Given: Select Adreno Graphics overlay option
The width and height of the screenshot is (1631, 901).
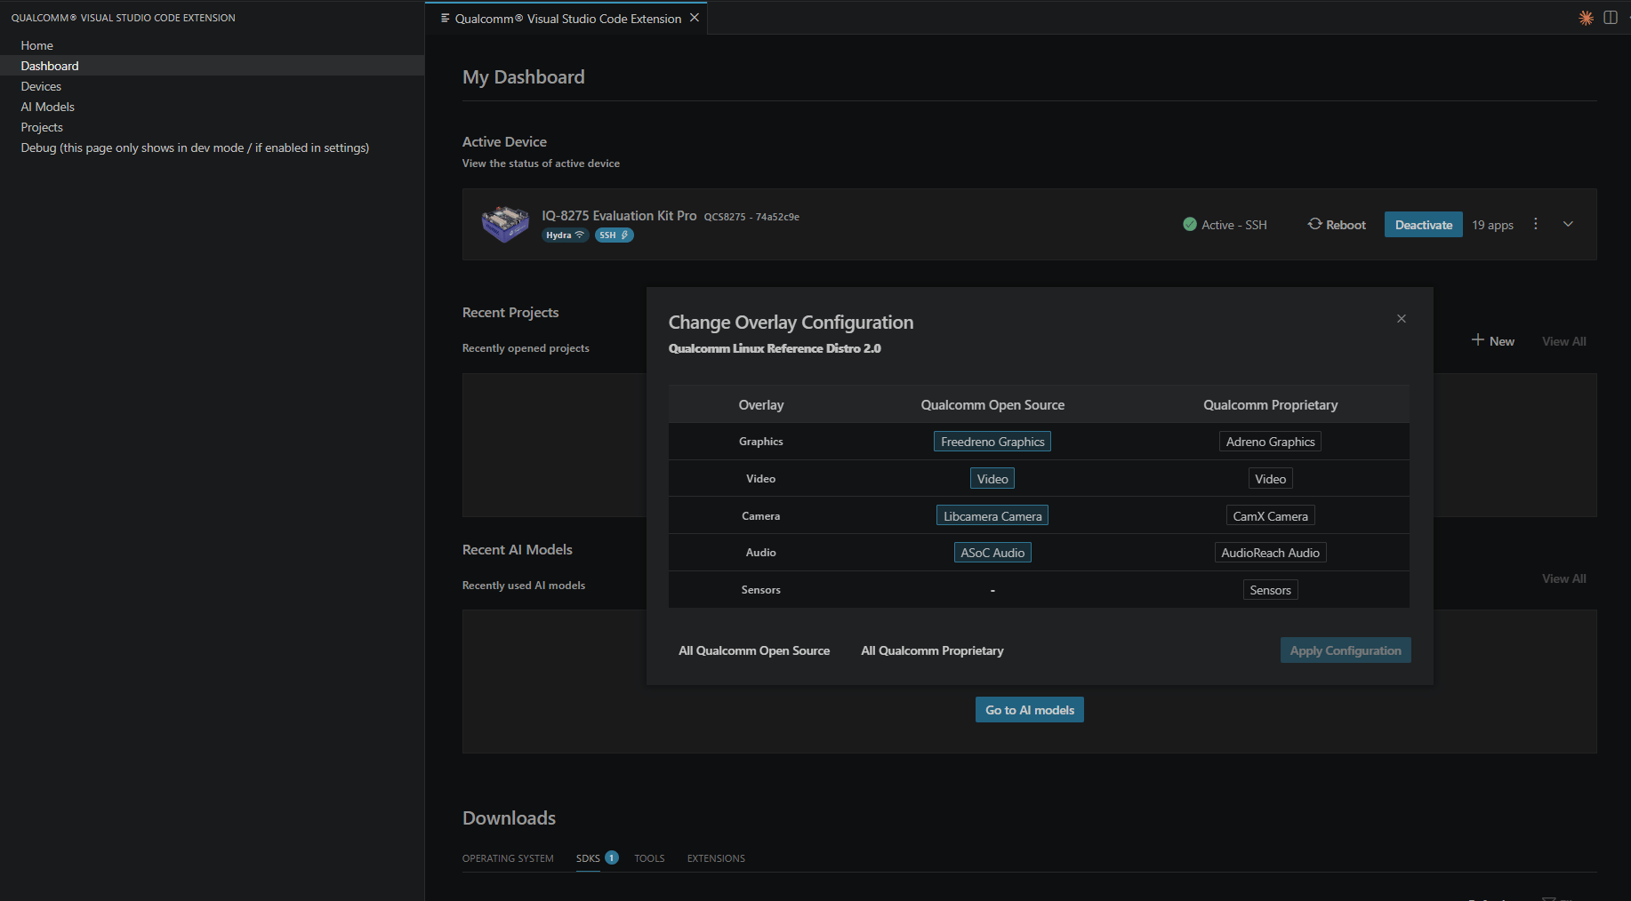Looking at the screenshot, I should click(x=1270, y=442).
